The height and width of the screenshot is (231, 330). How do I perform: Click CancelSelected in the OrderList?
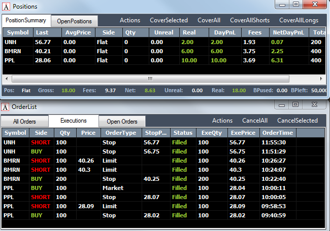tap(298, 121)
